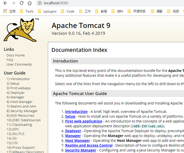
Task: Open the 视频 bookmark folder
Action: (x=173, y=11)
